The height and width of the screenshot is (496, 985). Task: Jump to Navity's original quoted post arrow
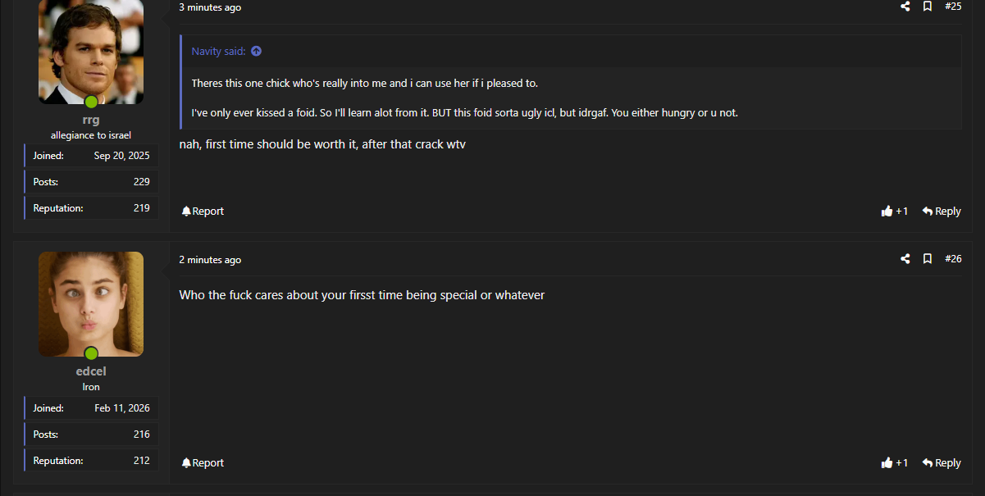pos(256,52)
